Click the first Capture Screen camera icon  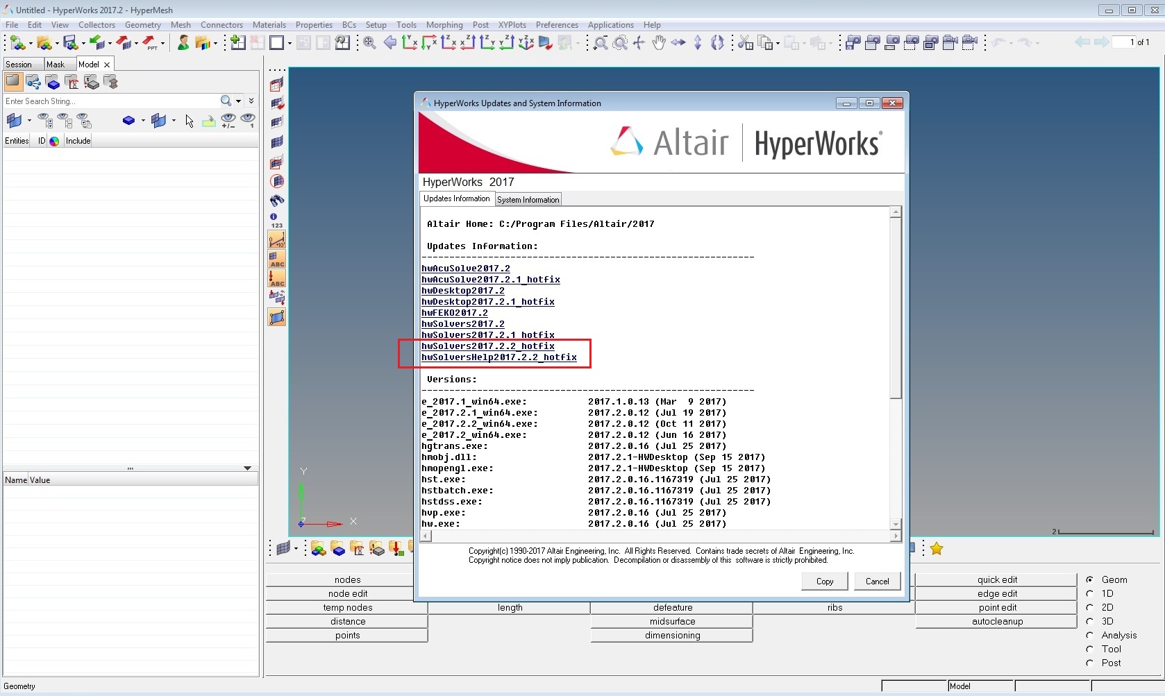pyautogui.click(x=853, y=43)
